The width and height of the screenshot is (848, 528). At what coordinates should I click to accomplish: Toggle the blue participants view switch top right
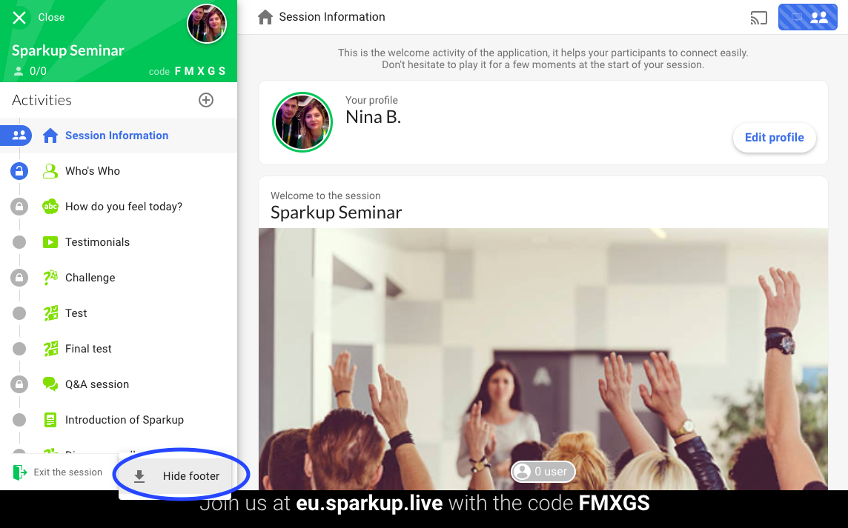point(807,17)
